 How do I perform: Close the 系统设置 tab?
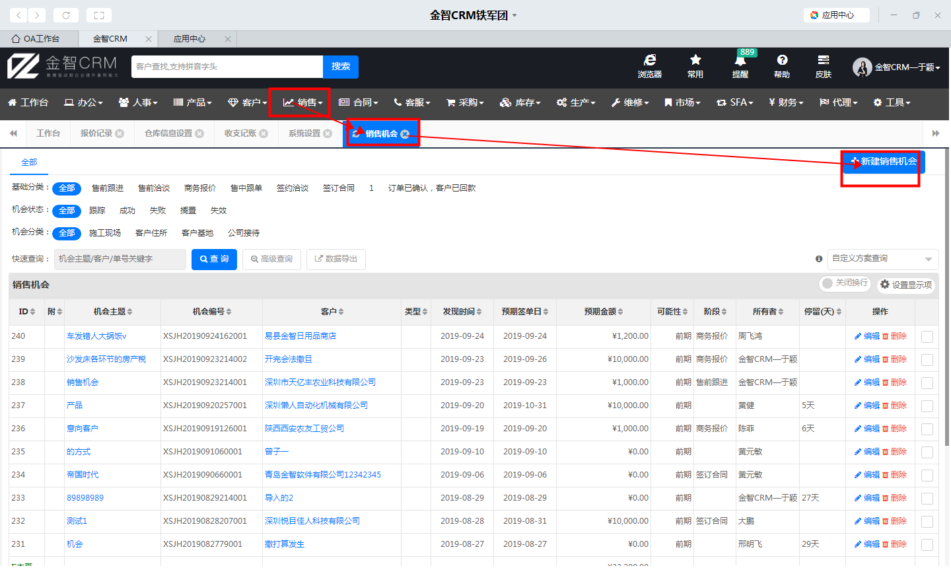[328, 133]
